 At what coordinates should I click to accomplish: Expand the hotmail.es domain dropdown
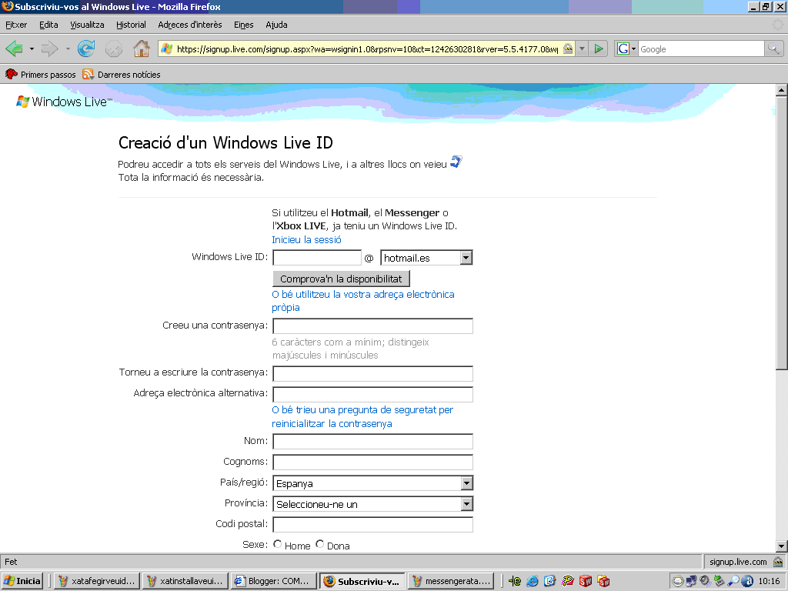click(x=466, y=258)
